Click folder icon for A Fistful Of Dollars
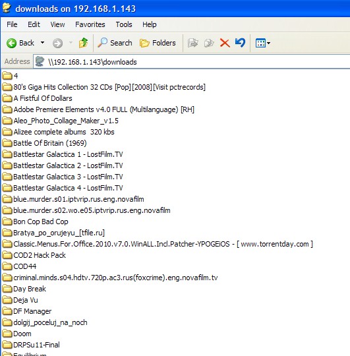350x356 pixels. [7, 98]
